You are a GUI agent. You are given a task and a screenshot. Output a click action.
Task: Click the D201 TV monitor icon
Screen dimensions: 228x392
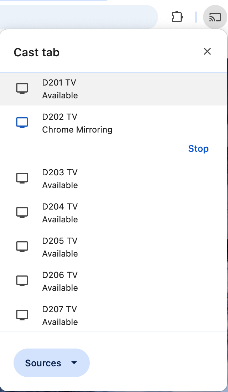[x=22, y=88]
